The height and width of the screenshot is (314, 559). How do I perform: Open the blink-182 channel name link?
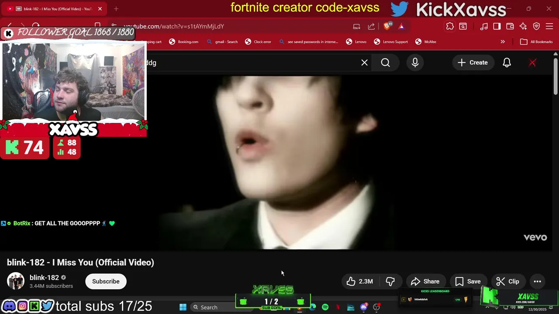pos(44,278)
